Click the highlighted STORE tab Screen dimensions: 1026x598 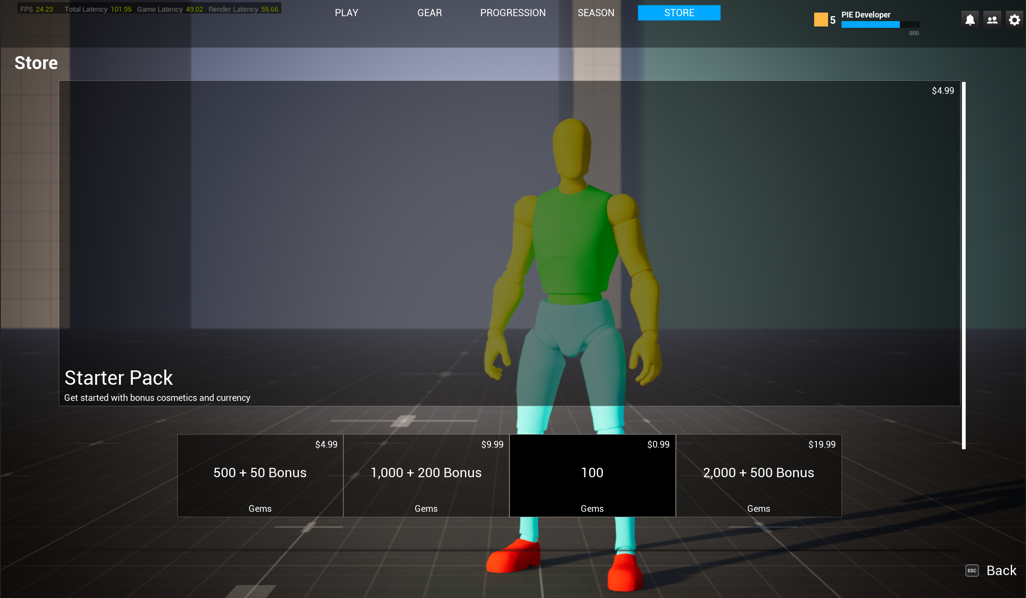tap(679, 13)
